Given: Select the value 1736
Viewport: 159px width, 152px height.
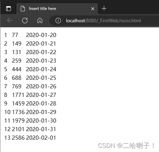Looking at the screenshot, I should click(x=18, y=112).
